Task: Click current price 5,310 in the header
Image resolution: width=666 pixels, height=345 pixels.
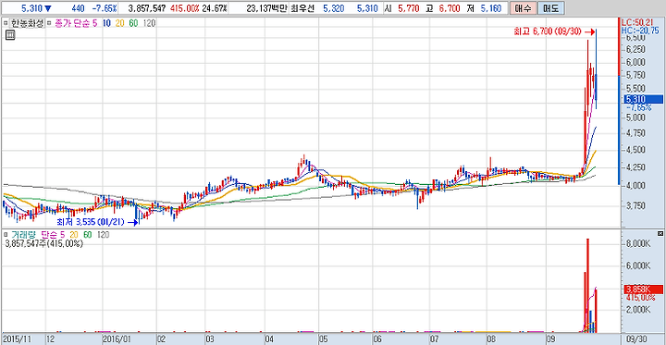Action: (31, 8)
